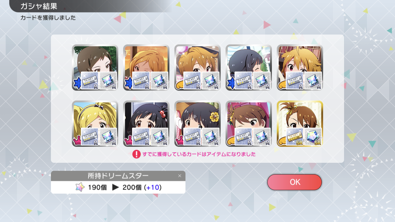The image size is (395, 222).
Task: Select the gold SR card thumbnail
Action: [x=300, y=124]
